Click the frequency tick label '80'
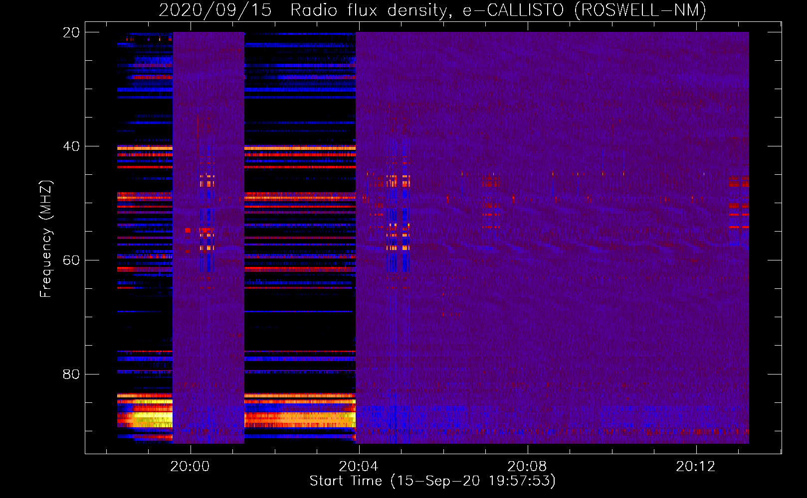This screenshot has height=498, width=807. pyautogui.click(x=71, y=374)
